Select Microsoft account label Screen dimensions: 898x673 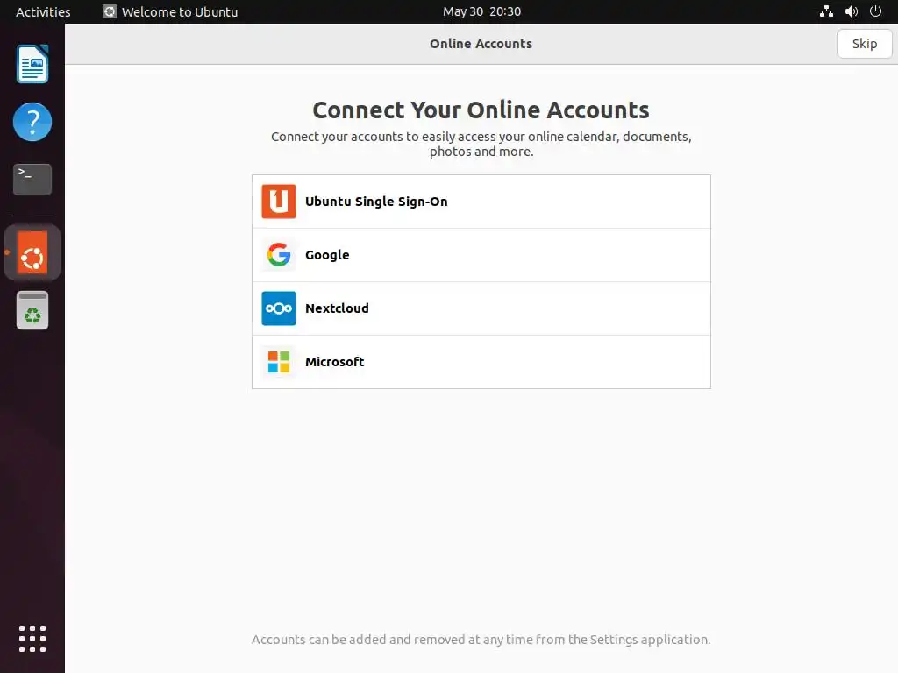point(334,362)
